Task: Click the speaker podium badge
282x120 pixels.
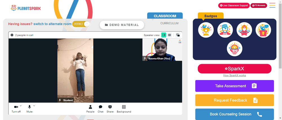Action: (263, 30)
